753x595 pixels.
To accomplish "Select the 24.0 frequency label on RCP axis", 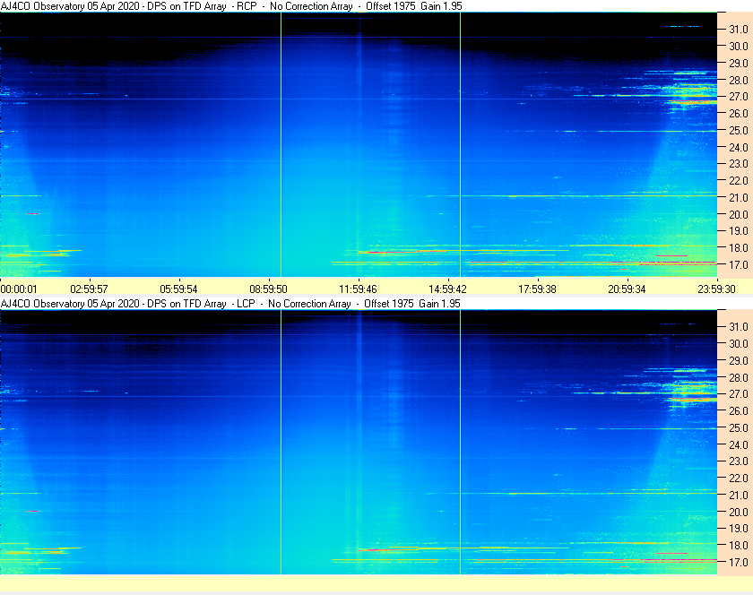I will pyautogui.click(x=739, y=147).
